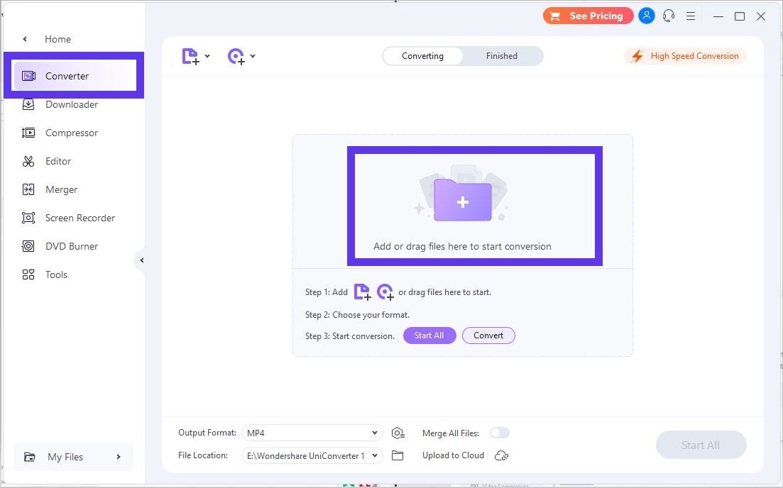
Task: Click the Screen Recorder sidebar icon
Action: coord(28,218)
